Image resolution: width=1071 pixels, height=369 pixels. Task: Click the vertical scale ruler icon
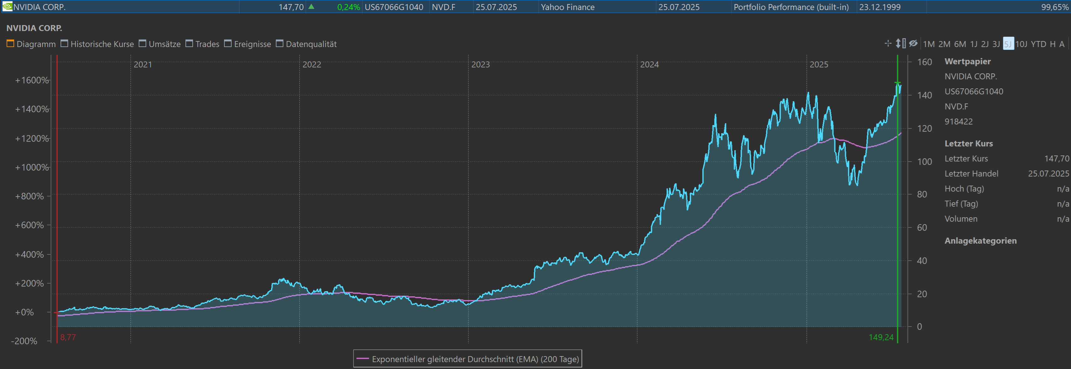tap(901, 44)
